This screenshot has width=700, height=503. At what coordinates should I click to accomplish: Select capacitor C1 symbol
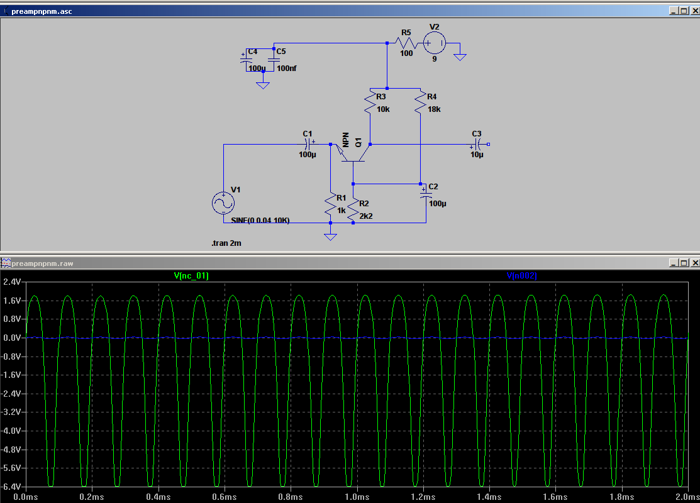click(x=308, y=144)
